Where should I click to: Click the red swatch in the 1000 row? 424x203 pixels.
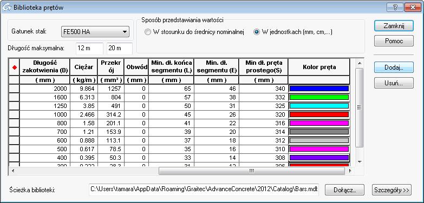pyautogui.click(x=319, y=114)
